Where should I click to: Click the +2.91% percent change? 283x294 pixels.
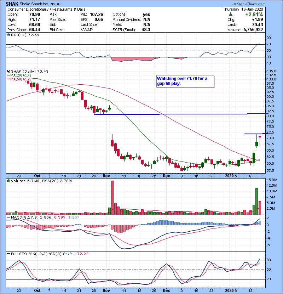[x=254, y=15]
